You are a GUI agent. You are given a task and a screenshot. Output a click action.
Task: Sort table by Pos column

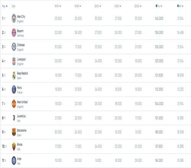(x=5, y=6)
